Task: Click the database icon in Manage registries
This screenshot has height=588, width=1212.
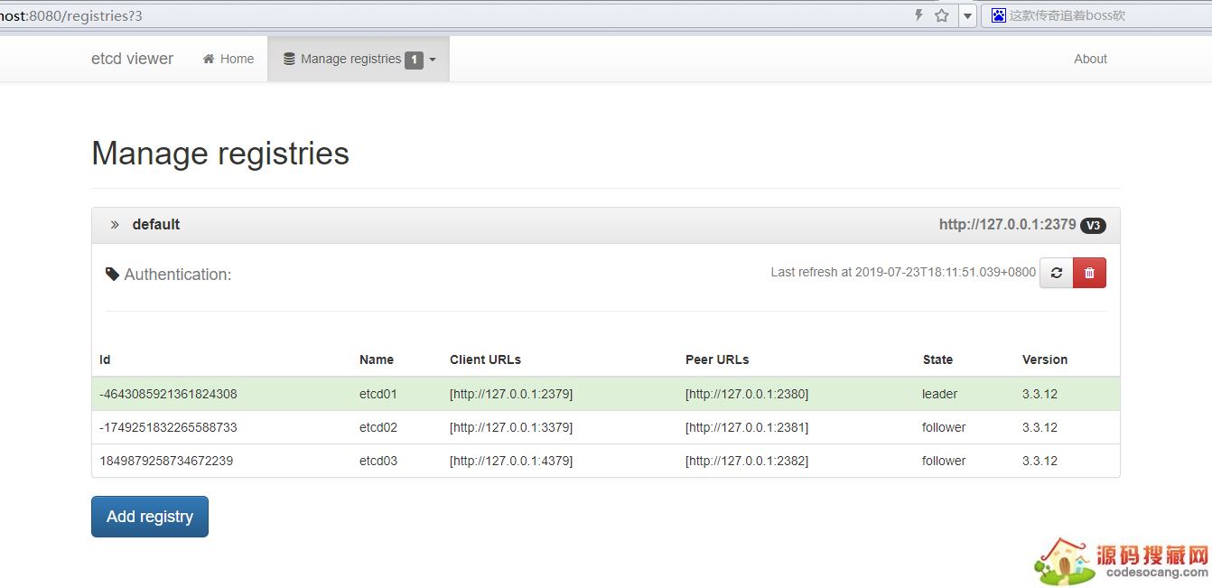Action: [289, 59]
